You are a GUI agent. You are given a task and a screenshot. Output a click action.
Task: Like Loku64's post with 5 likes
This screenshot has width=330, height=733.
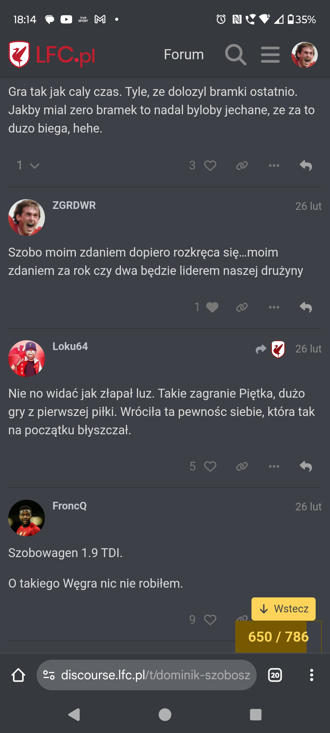coord(210,466)
